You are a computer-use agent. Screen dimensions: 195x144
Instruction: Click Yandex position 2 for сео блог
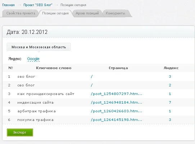(x=170, y=85)
